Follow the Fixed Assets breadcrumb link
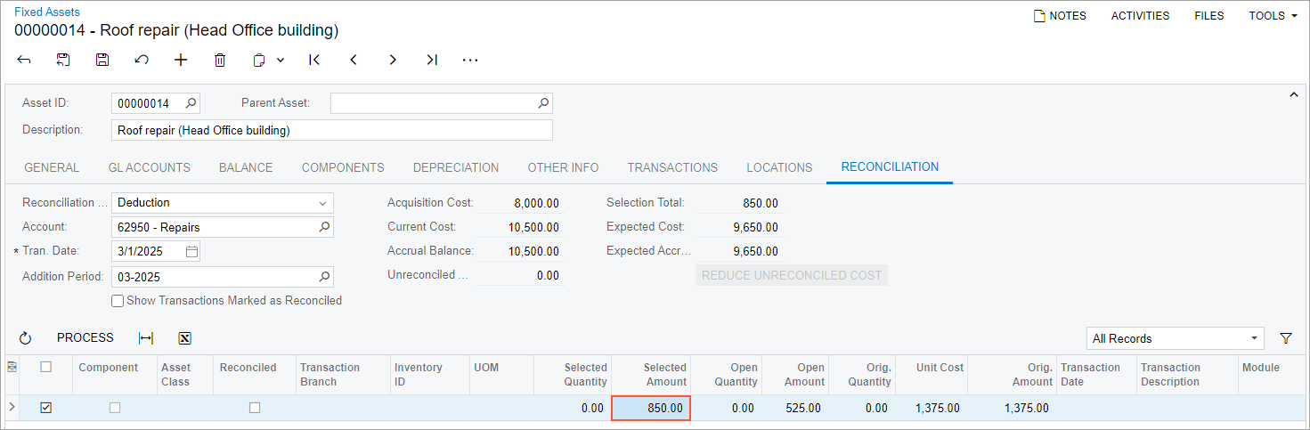Image resolution: width=1310 pixels, height=430 pixels. tap(47, 12)
